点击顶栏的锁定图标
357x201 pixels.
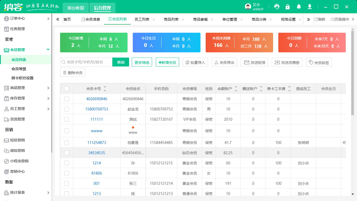287,6
